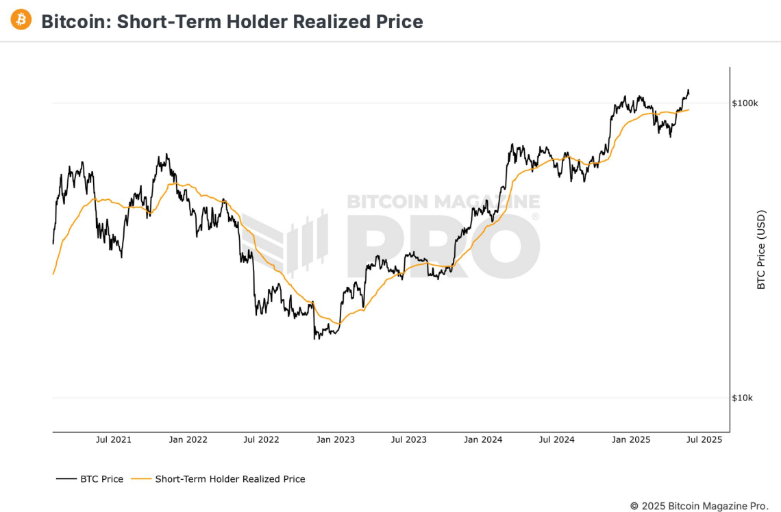Image resolution: width=781 pixels, height=512 pixels.
Task: Select the Jul 2024 x-axis label
Action: (556, 439)
